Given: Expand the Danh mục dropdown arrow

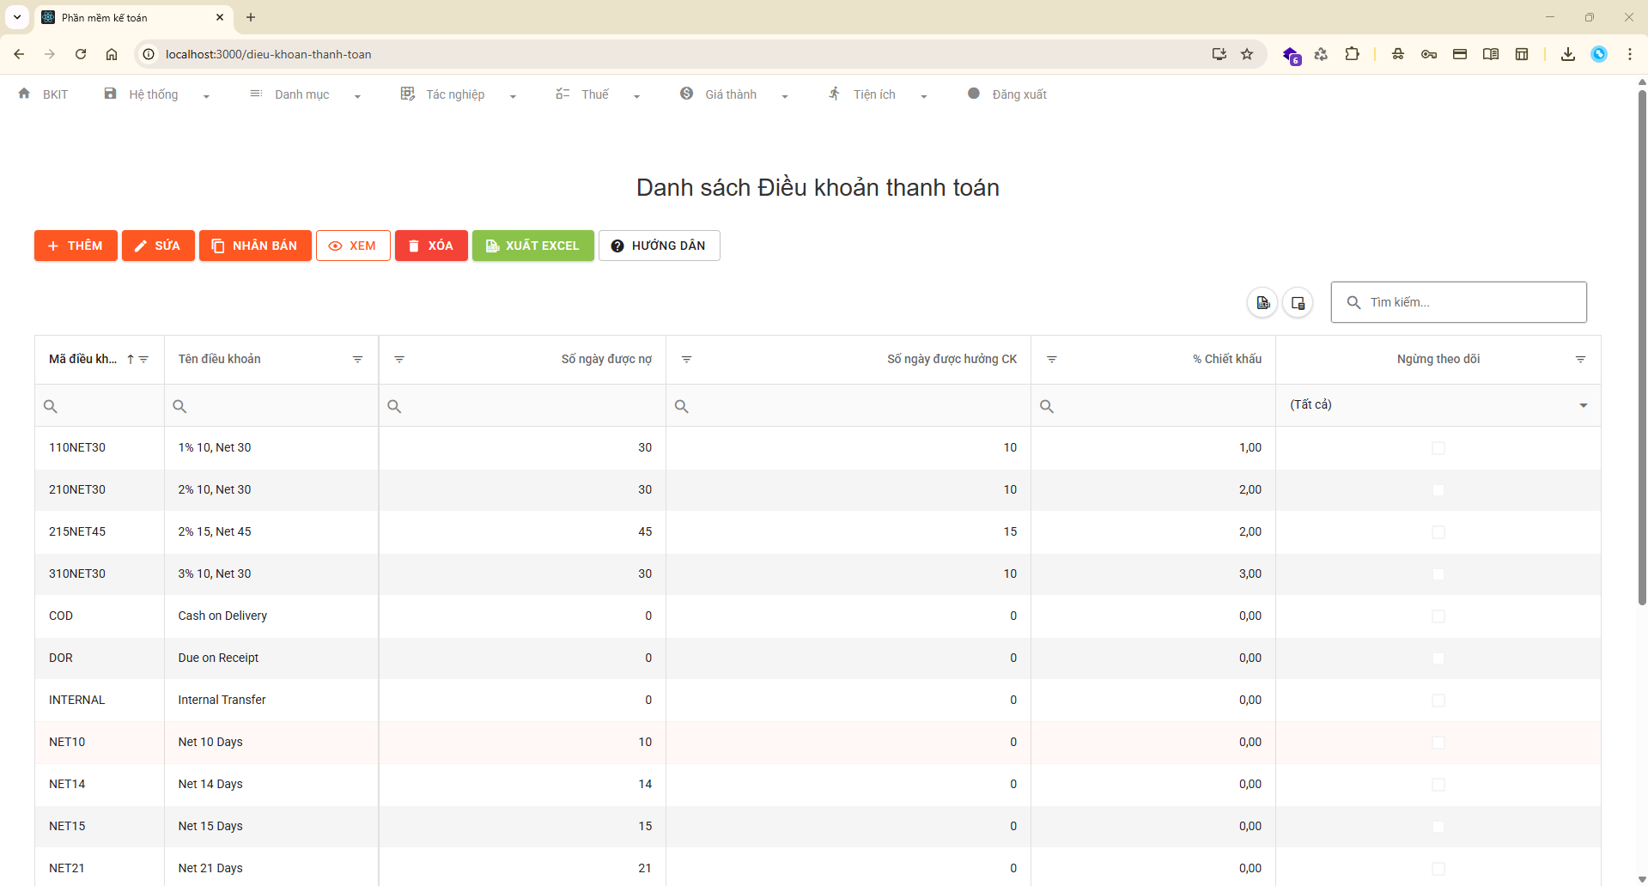Looking at the screenshot, I should pyautogui.click(x=357, y=96).
